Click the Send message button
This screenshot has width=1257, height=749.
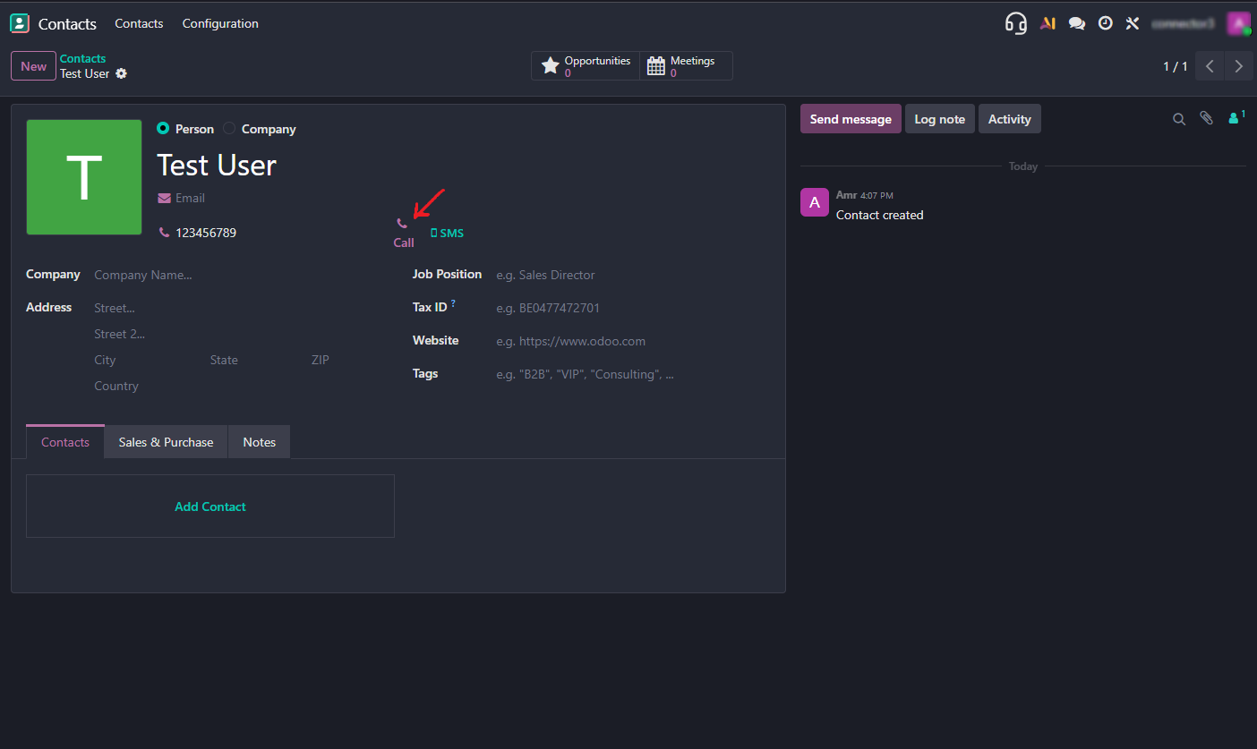pos(850,119)
